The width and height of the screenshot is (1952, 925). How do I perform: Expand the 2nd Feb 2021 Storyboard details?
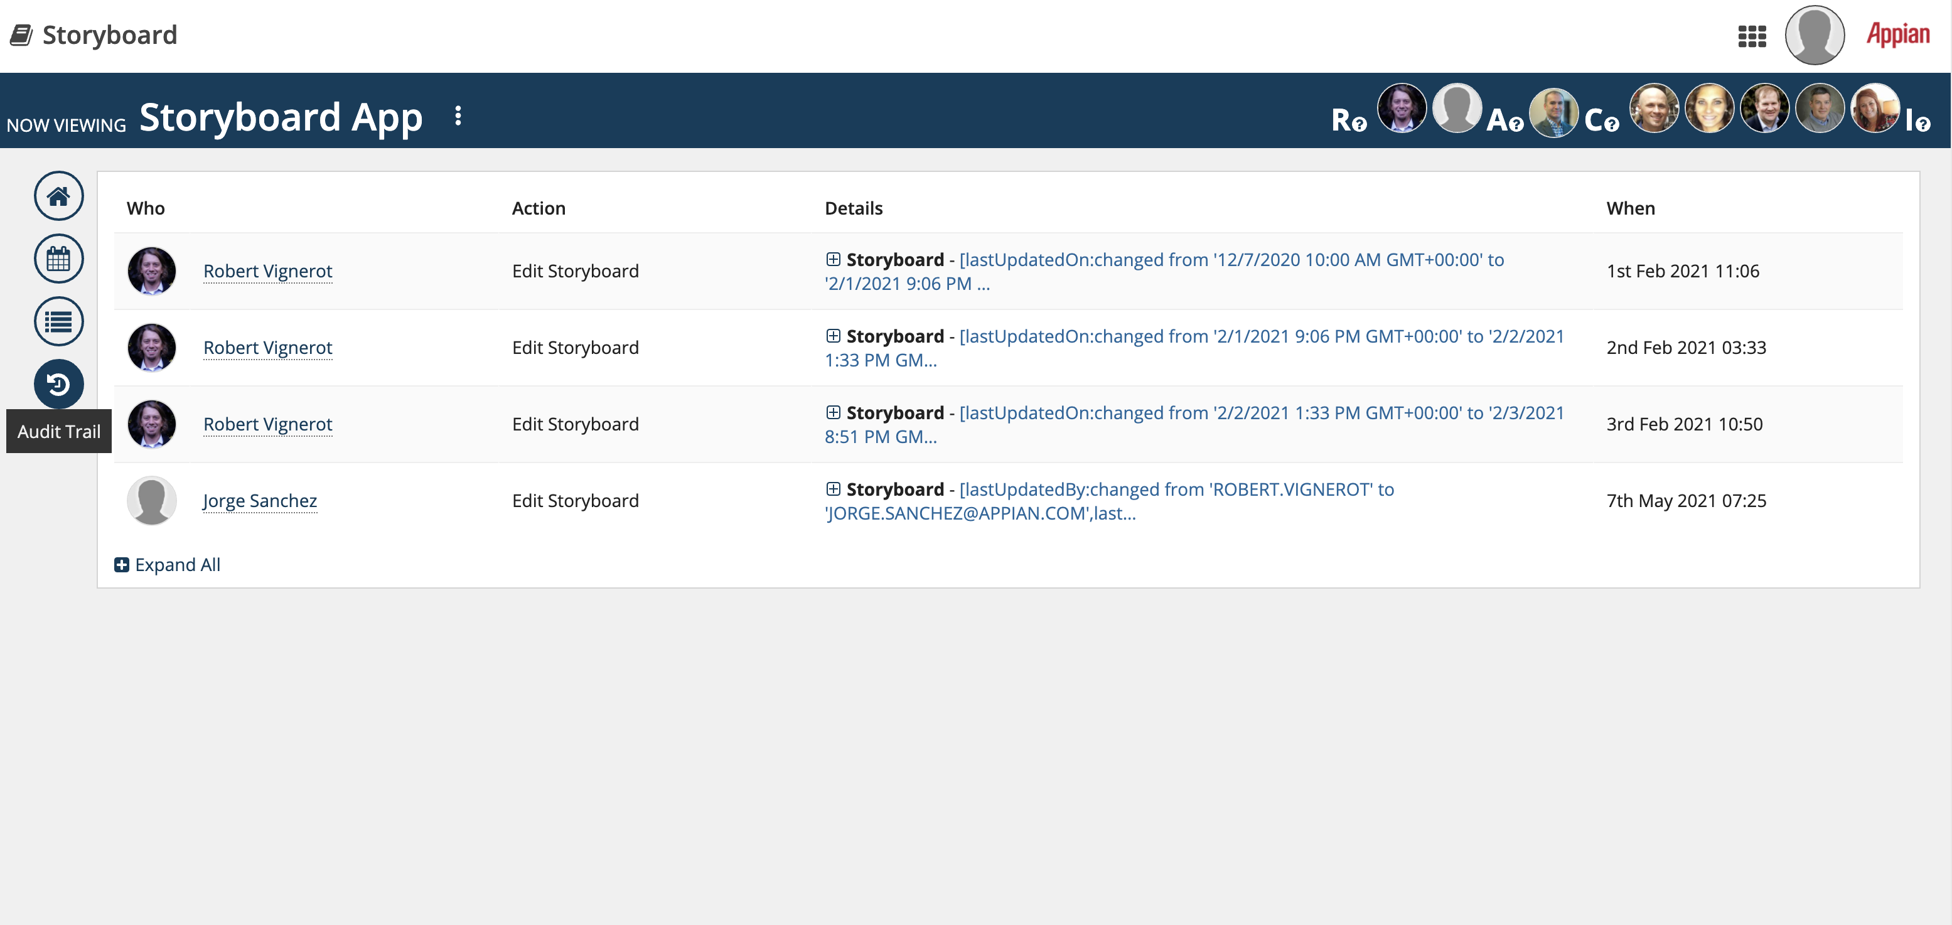pyautogui.click(x=833, y=336)
